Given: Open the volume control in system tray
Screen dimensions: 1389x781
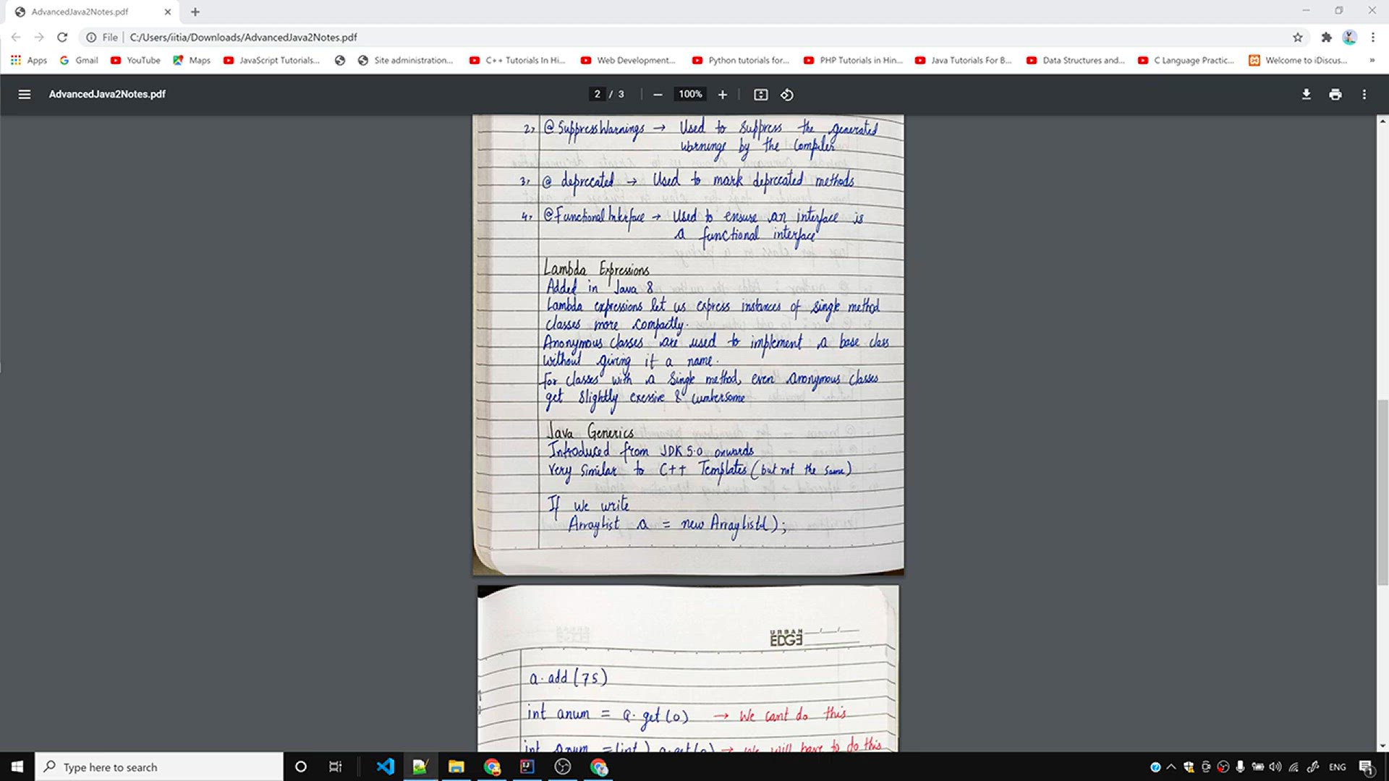Looking at the screenshot, I should point(1275,767).
